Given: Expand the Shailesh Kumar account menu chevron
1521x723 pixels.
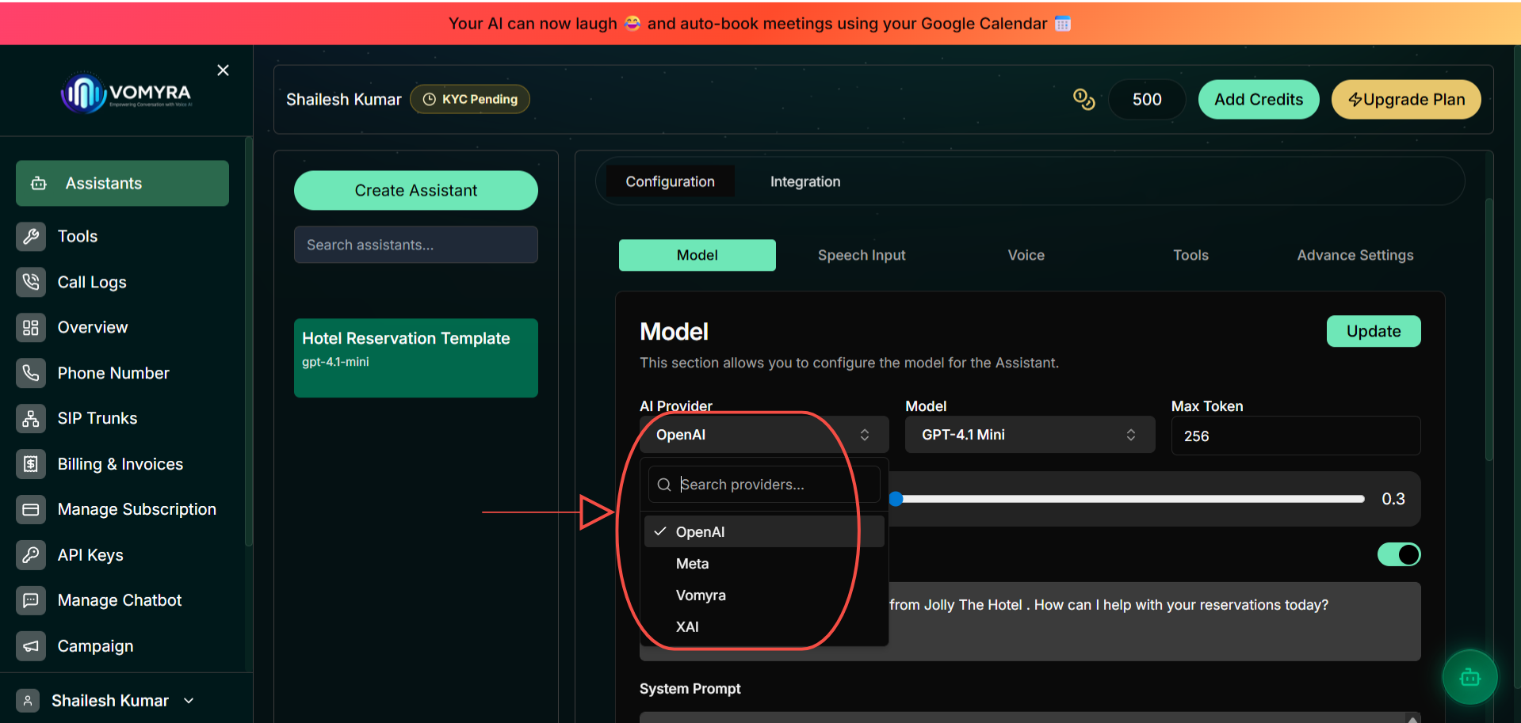Looking at the screenshot, I should [189, 701].
